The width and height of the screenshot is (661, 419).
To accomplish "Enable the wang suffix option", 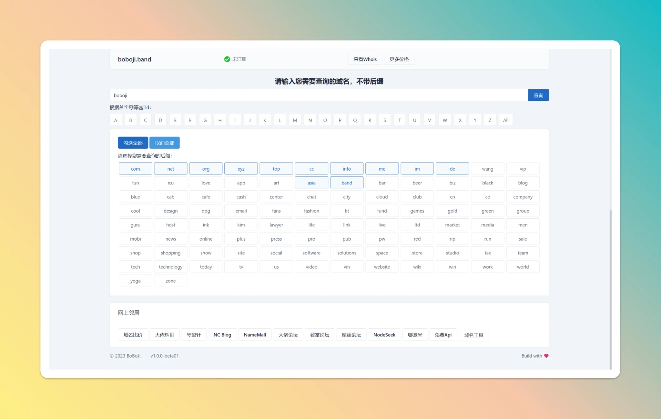I will [x=487, y=169].
